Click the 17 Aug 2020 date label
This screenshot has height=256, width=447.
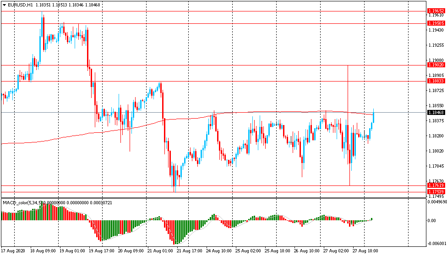13,251
